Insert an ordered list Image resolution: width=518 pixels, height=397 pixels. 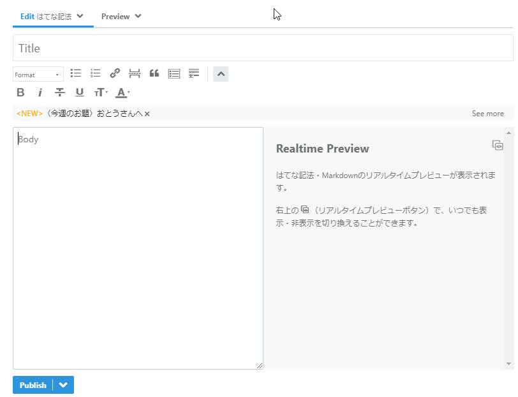tap(95, 73)
